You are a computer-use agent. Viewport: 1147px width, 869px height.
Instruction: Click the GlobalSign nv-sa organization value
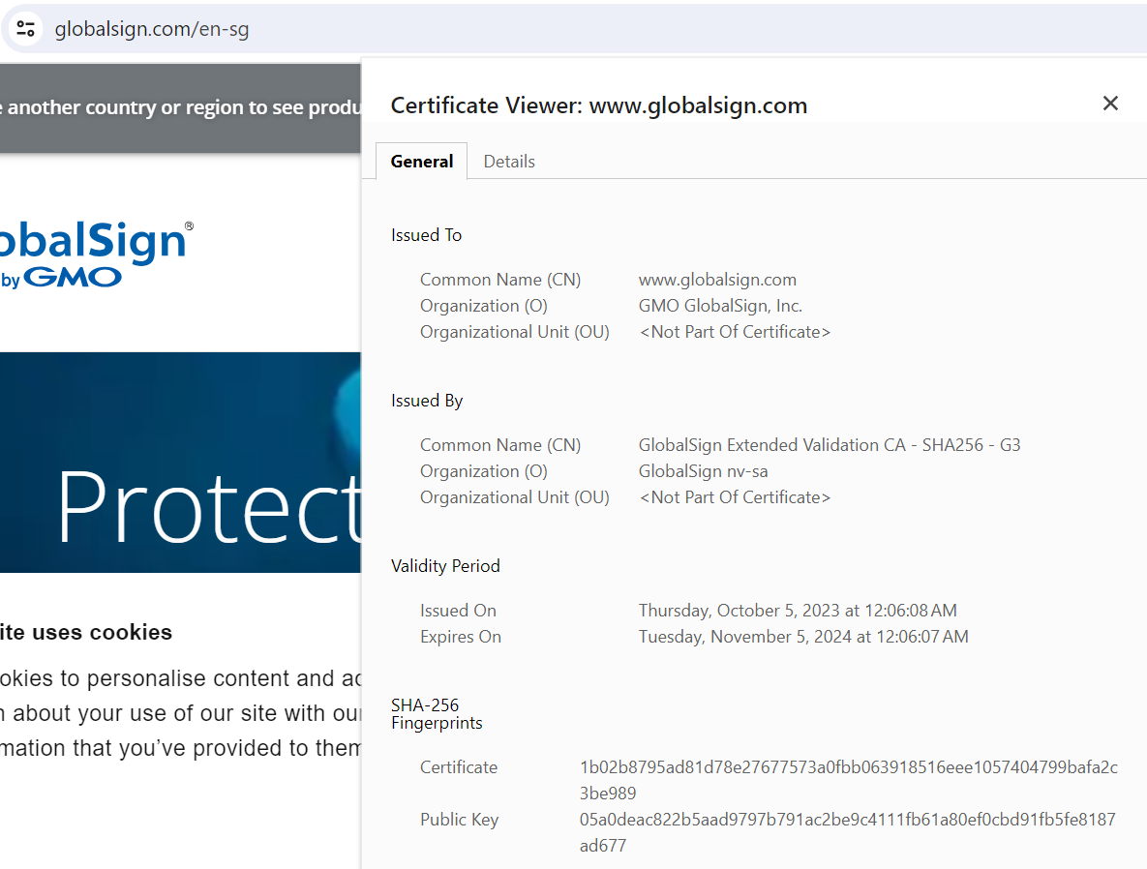point(703,471)
